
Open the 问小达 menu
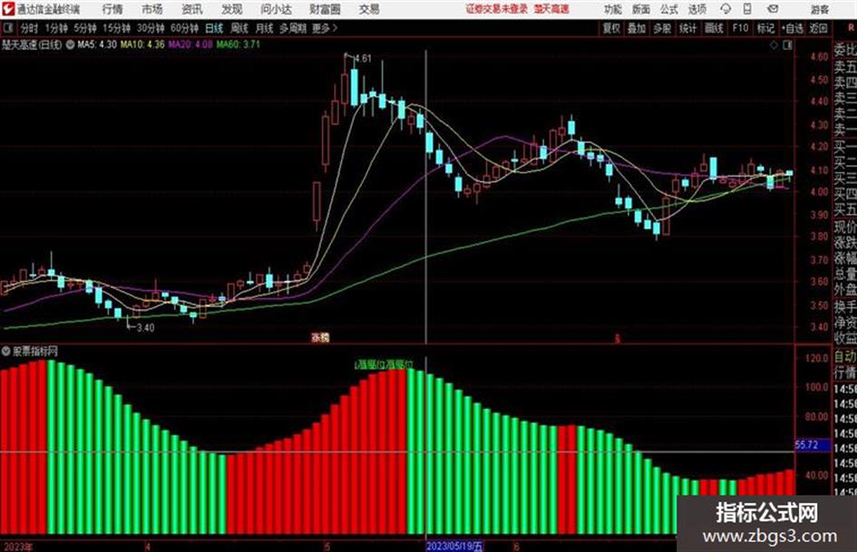(276, 9)
